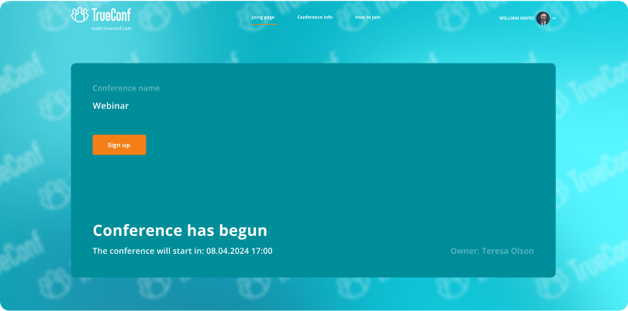Click the team.trueconf.com server address

click(x=112, y=28)
